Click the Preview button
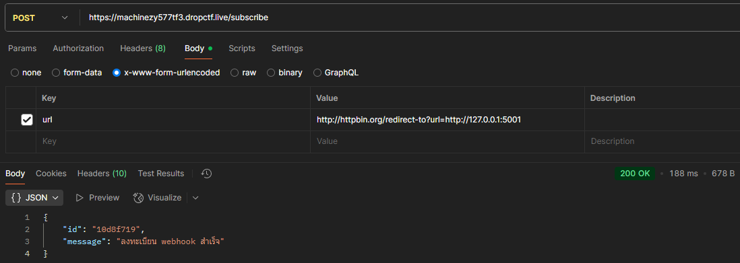 (x=98, y=198)
